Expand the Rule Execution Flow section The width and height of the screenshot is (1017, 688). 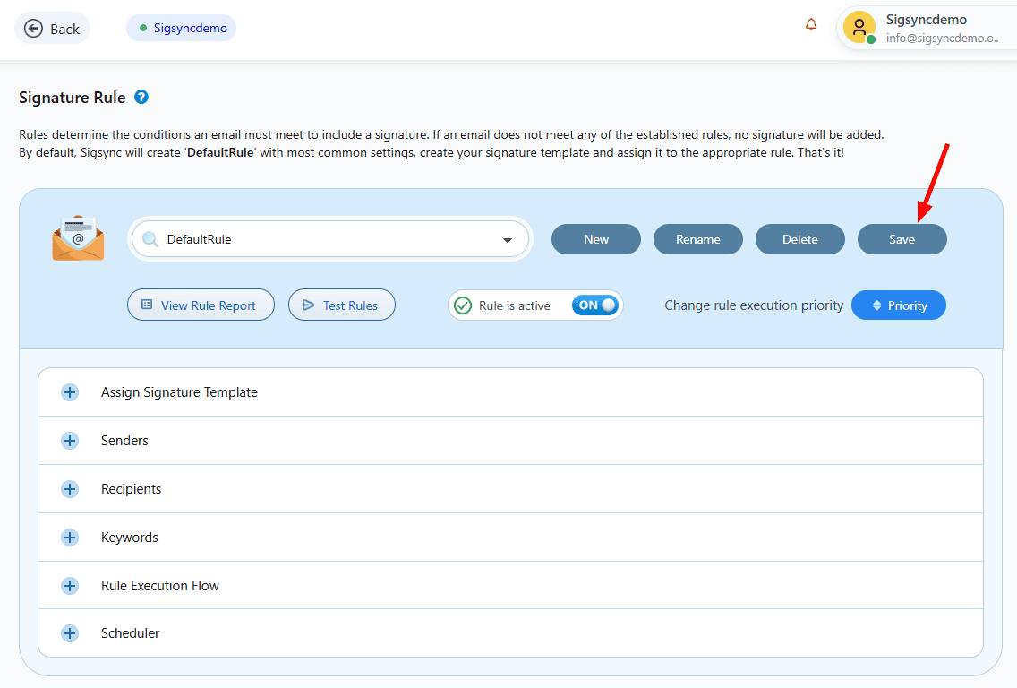pos(159,586)
